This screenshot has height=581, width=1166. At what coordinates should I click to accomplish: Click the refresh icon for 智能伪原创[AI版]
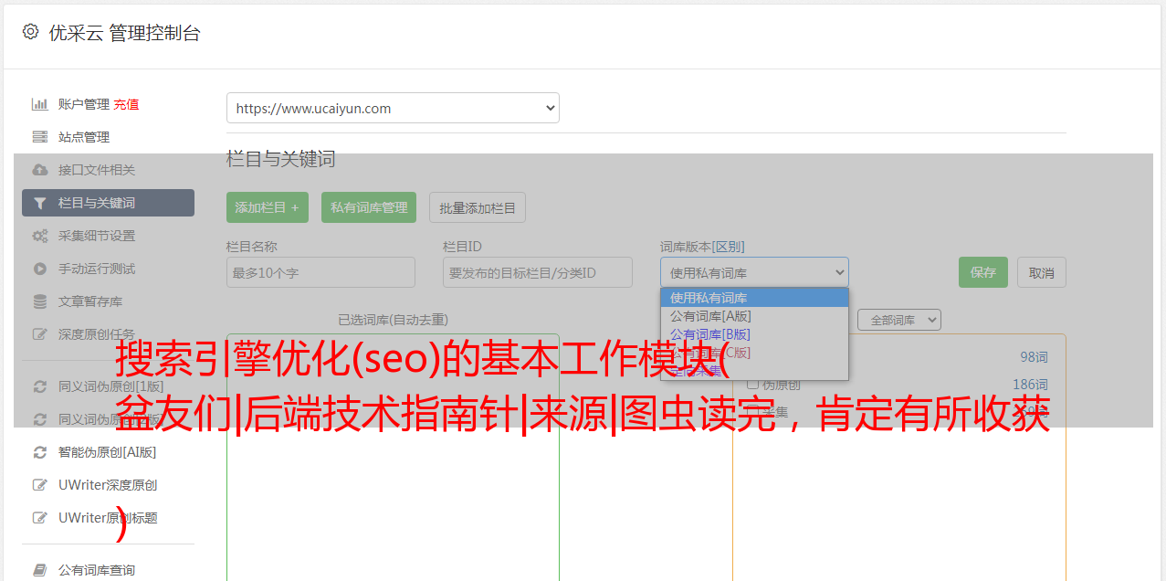pyautogui.click(x=40, y=452)
